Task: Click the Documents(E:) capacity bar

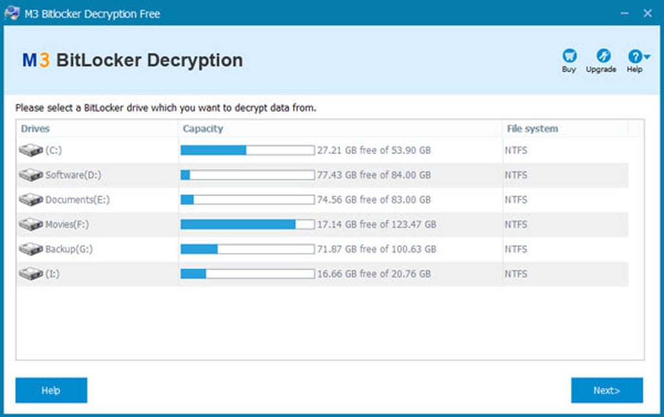Action: pos(247,200)
